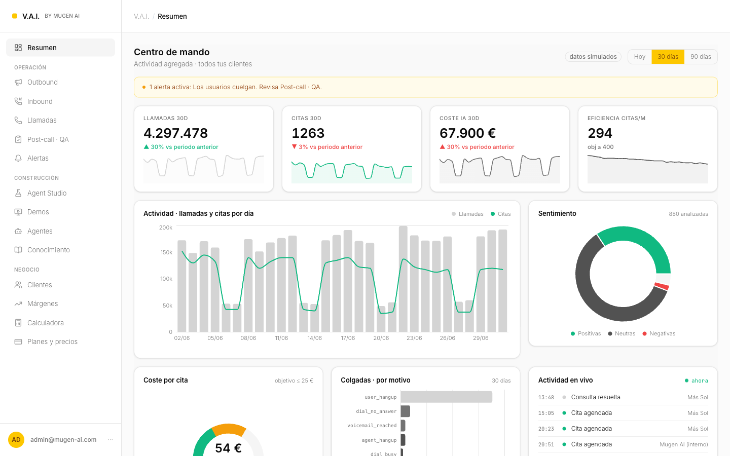730x456 pixels.
Task: Open the Citas 30D metric card
Action: (x=352, y=149)
